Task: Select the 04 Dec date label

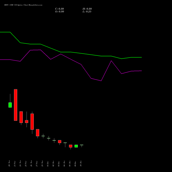Action: 64,163
